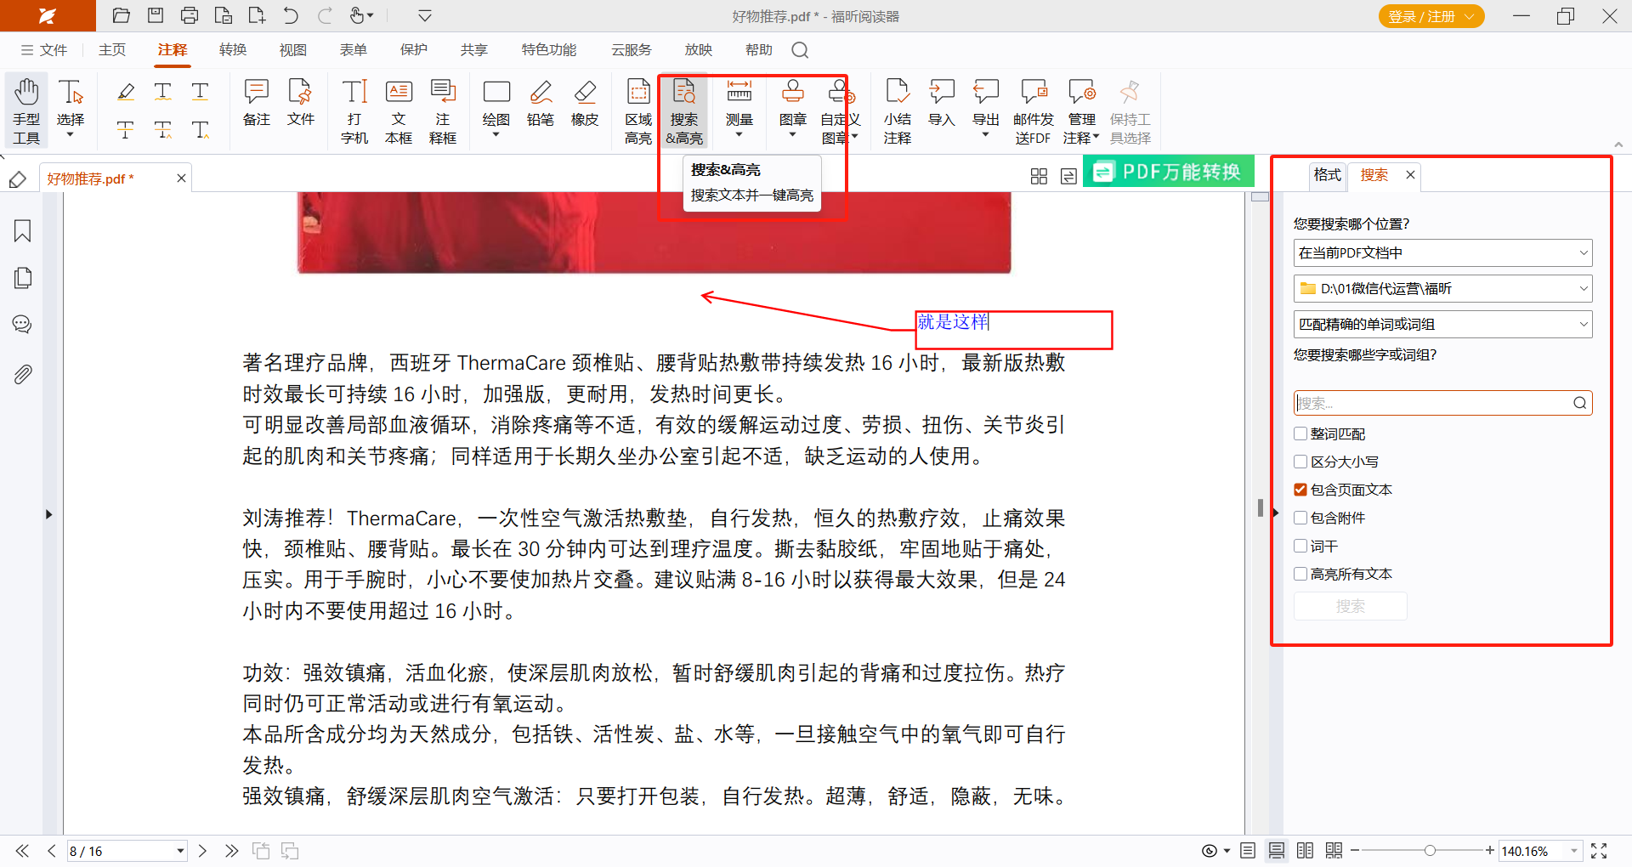
Task: Click the PDF万能转换 banner button
Action: coord(1168,172)
